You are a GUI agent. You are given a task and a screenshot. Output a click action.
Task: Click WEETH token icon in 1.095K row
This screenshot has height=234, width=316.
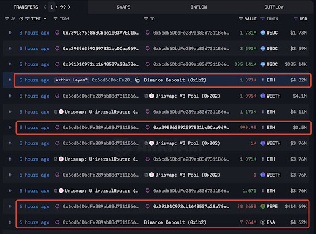click(x=263, y=96)
